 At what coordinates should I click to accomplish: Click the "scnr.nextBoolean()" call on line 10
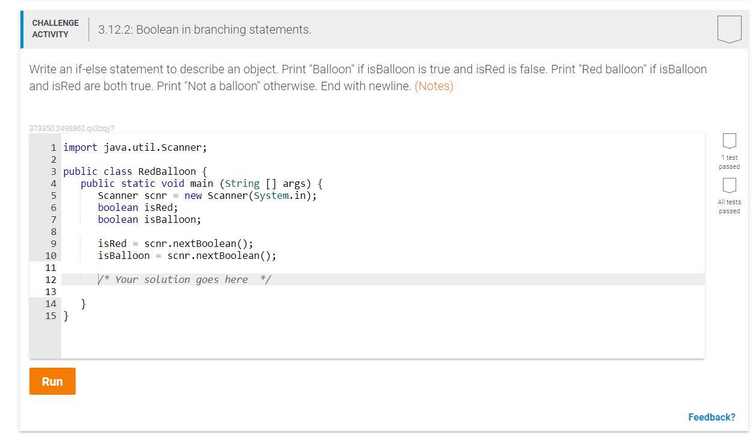[x=222, y=255]
